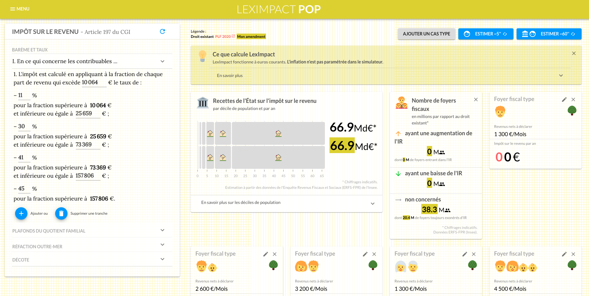This screenshot has width=589, height=296.
Task: Click the tree icon on the single-person foyer card
Action: [572, 111]
